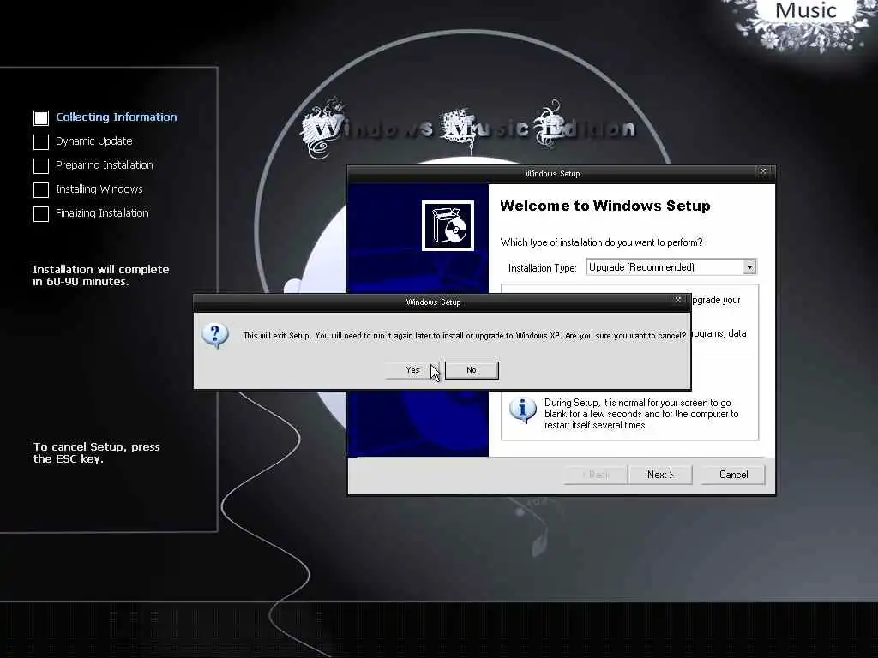Click the setup CD box icon
Viewport: 878px width, 658px height.
(x=448, y=225)
